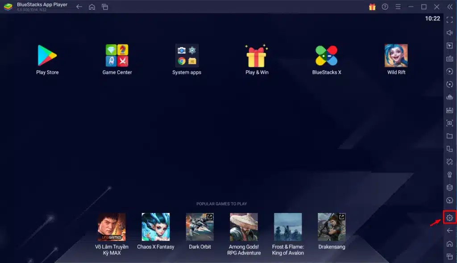Open the Play & Win gift app
Viewport: 457px width, 263px height.
click(x=257, y=55)
